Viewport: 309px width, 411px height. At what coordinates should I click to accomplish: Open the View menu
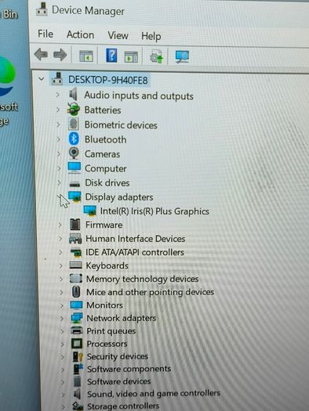pyautogui.click(x=118, y=36)
